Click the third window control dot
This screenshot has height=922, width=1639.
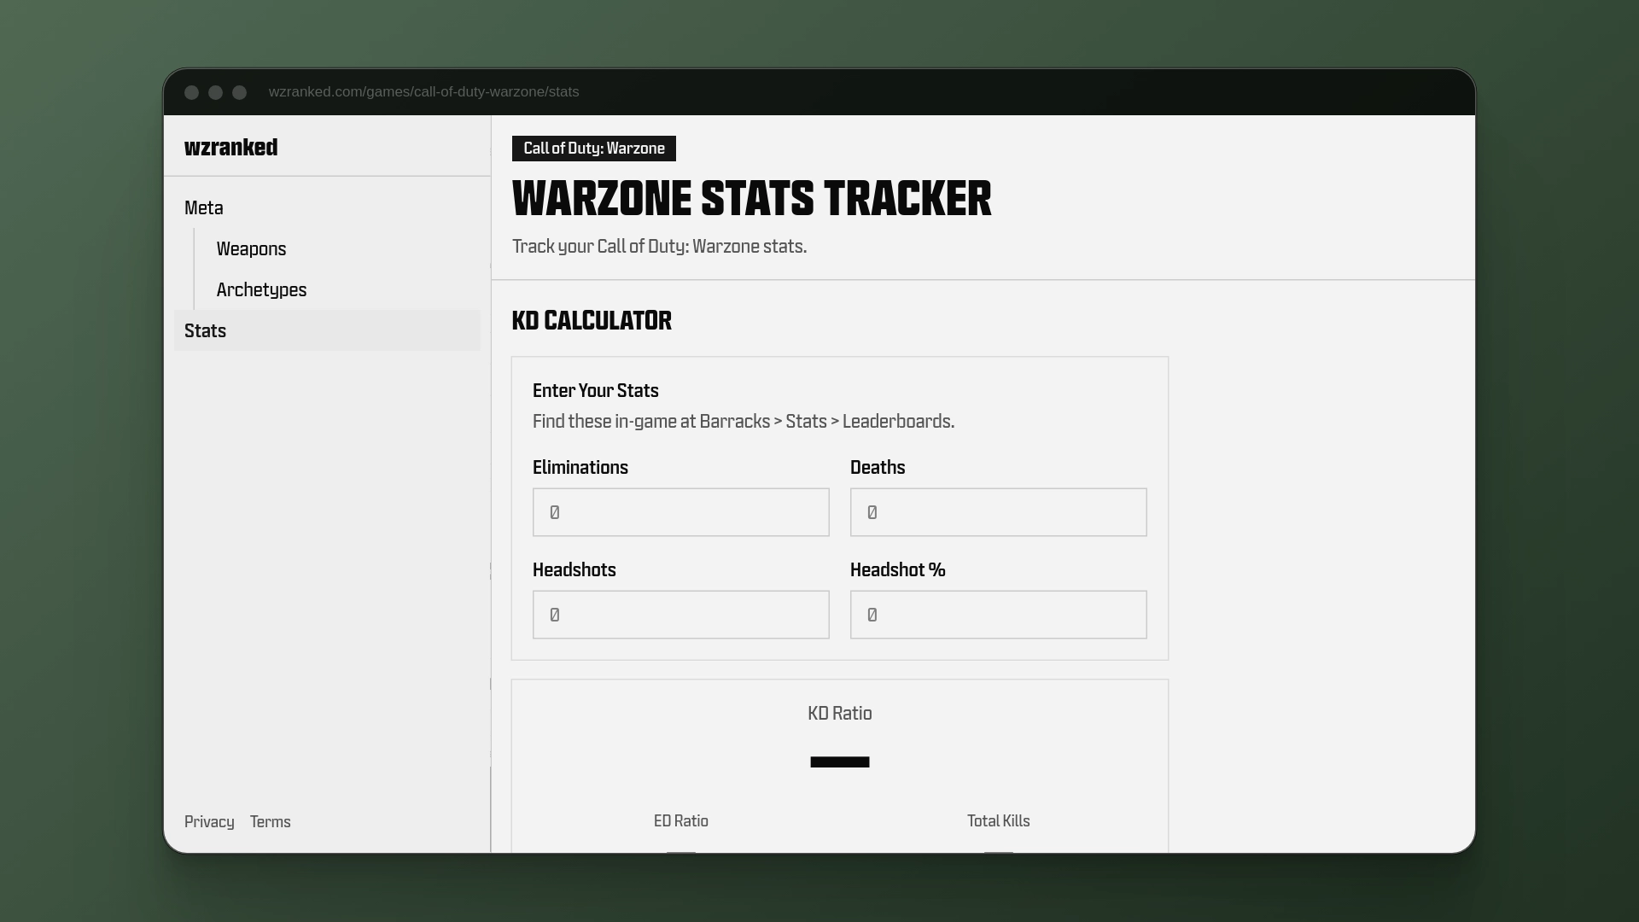240,92
